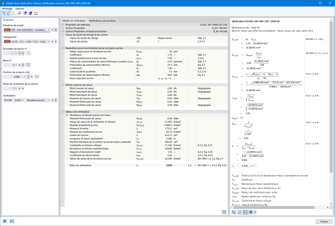The image size is (335, 226).
Task: Open the Options menu
Action: coord(20,9)
